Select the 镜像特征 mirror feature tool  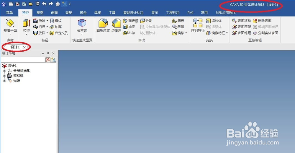pos(216,33)
